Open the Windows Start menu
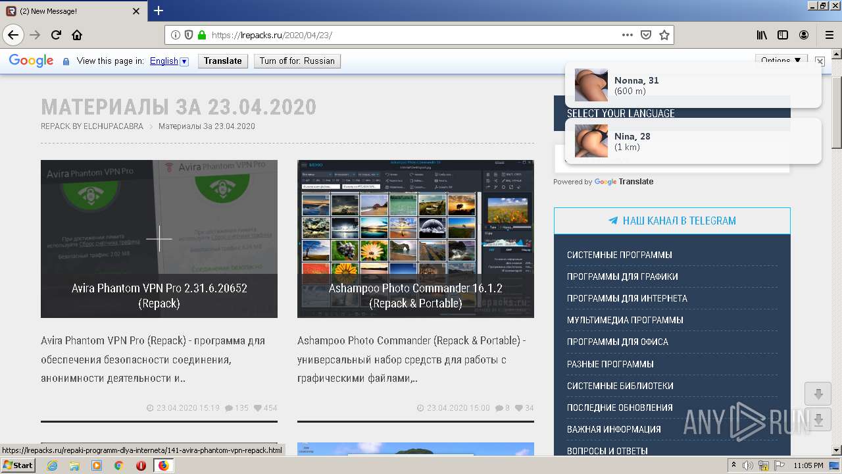Image resolution: width=842 pixels, height=474 pixels. pos(18,465)
